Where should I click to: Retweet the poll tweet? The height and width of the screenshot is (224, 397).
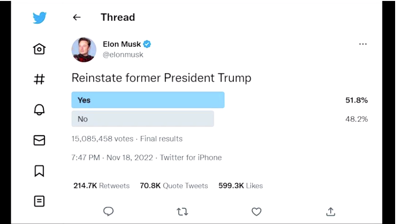click(182, 212)
